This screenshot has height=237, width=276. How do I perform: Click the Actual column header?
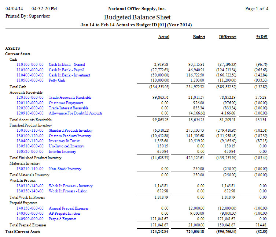pos(163,37)
